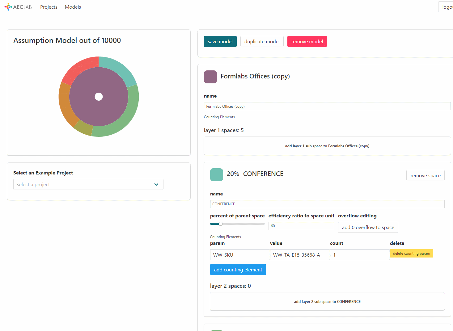Delete the counting param
The height and width of the screenshot is (331, 453).
(x=411, y=253)
